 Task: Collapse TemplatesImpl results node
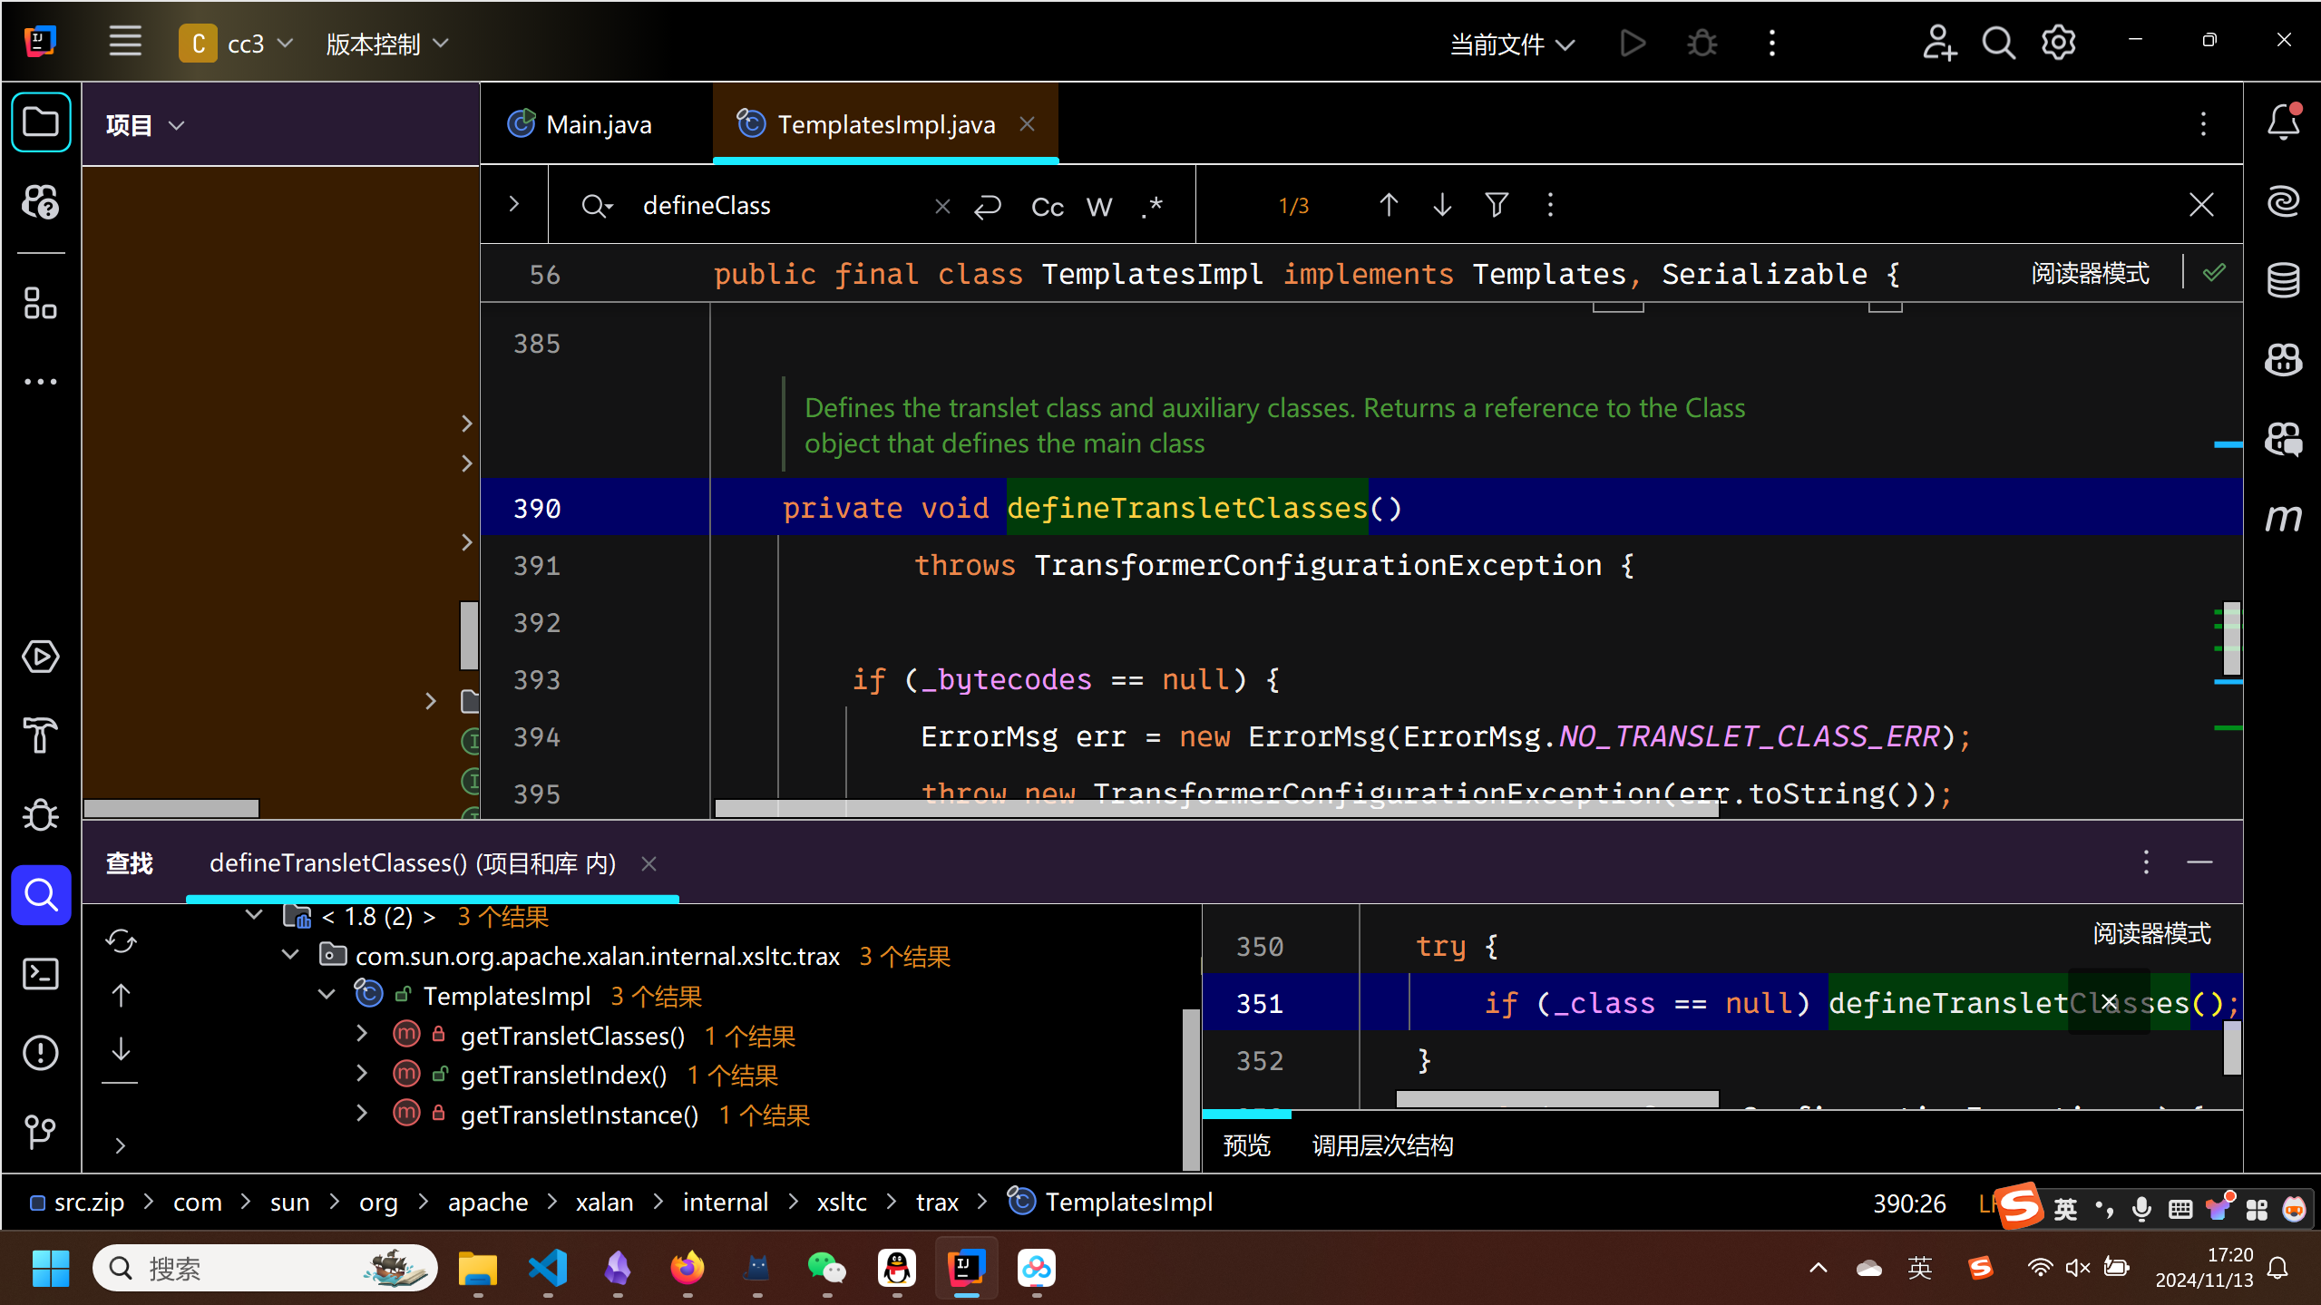[x=327, y=995]
